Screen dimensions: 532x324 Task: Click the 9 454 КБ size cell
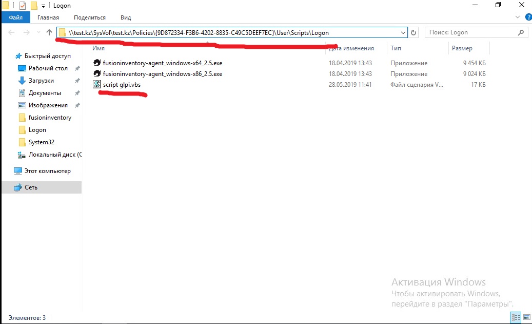pyautogui.click(x=475, y=63)
